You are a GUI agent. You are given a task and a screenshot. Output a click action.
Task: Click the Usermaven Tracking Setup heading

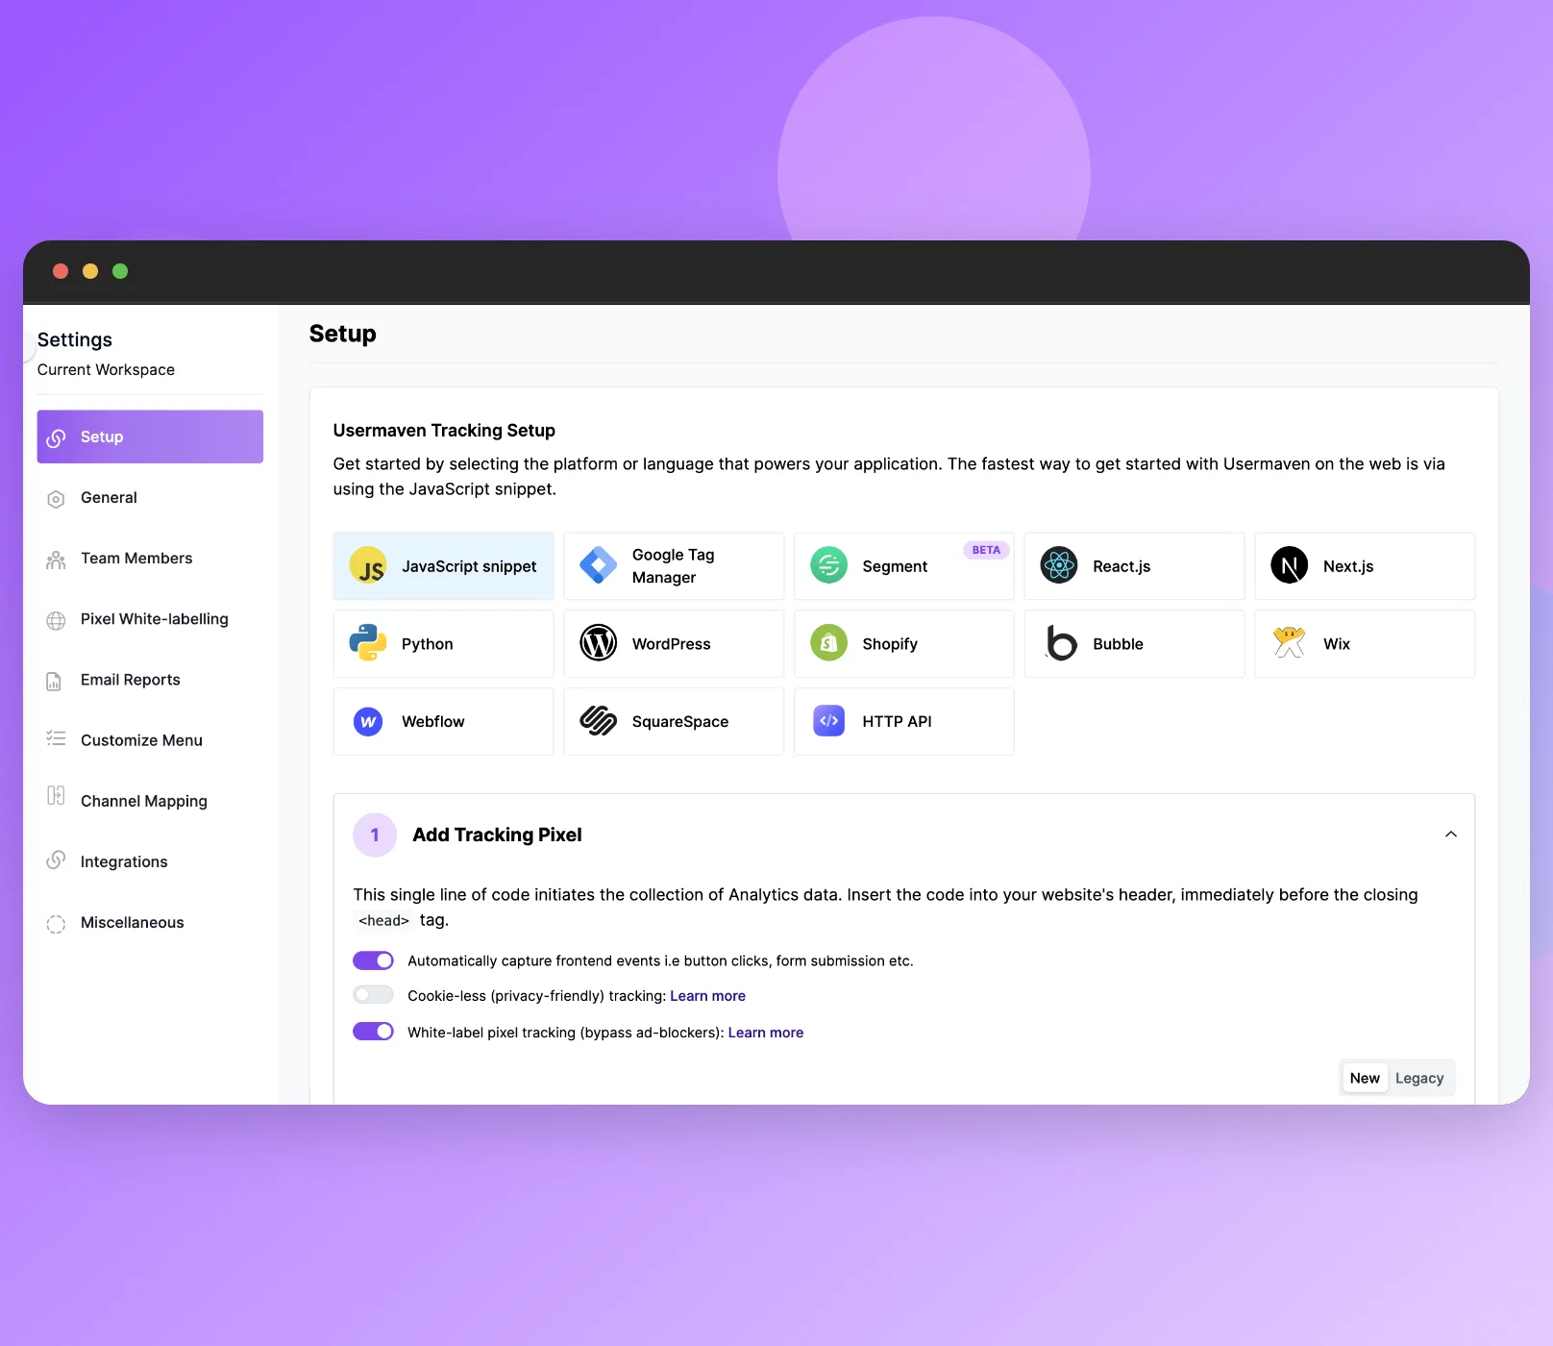[x=444, y=431]
